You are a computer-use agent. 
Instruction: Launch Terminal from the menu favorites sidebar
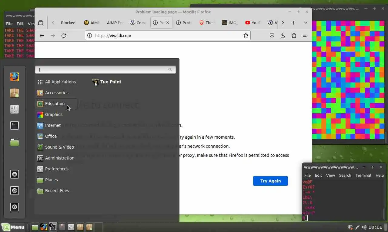coord(14,125)
